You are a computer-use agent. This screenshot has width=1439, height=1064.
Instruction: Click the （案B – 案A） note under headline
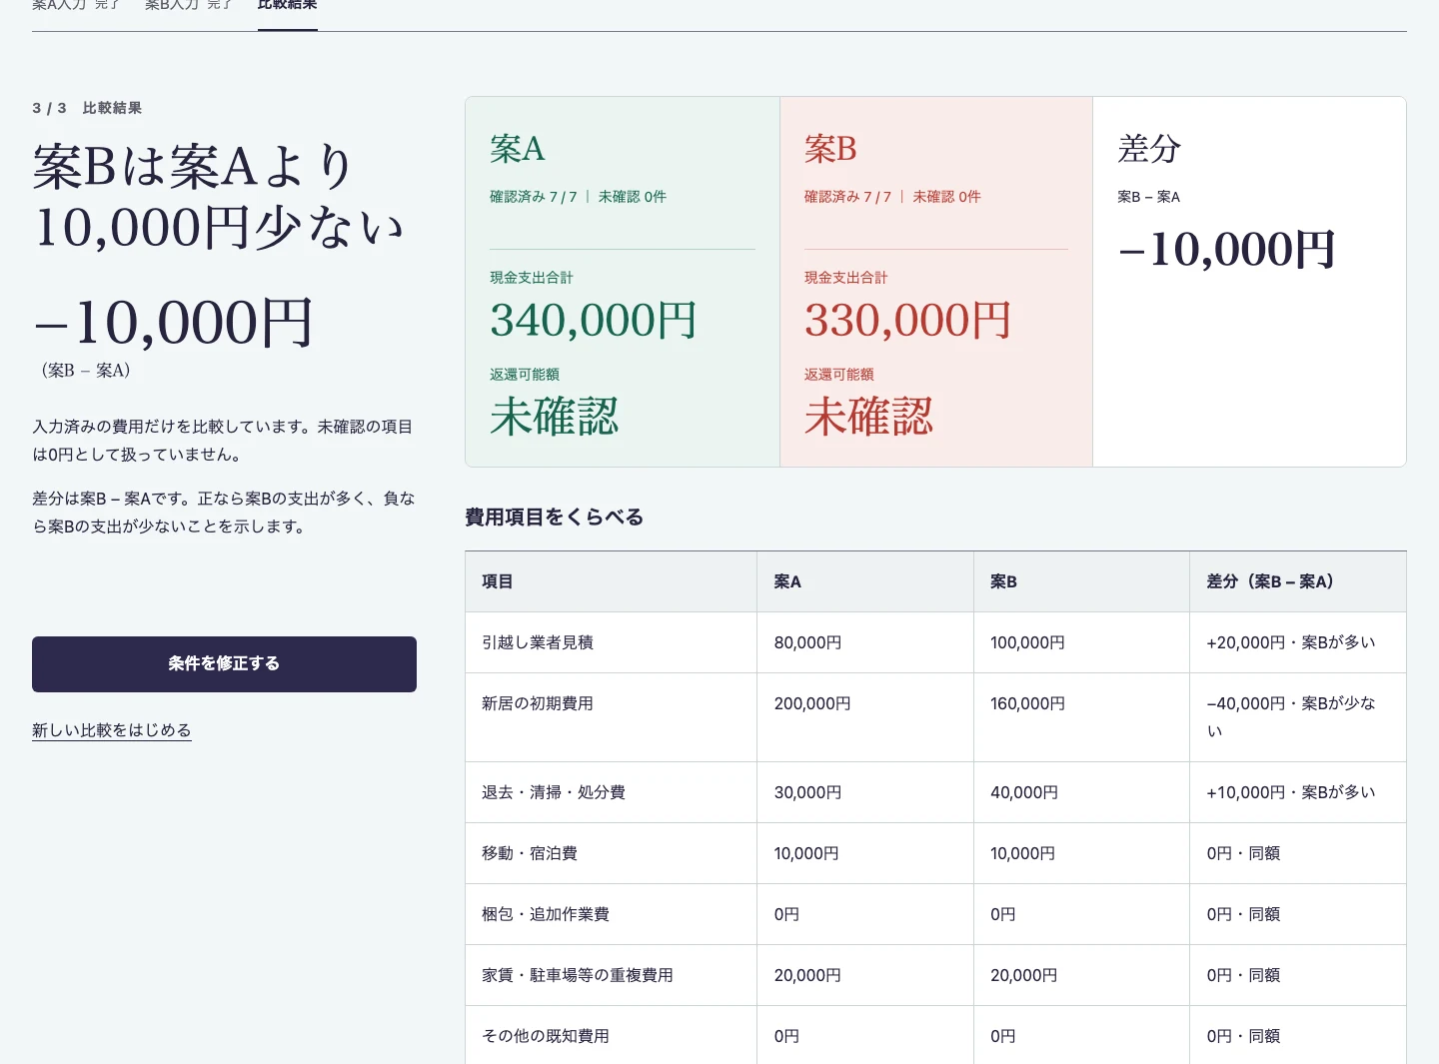pyautogui.click(x=86, y=371)
